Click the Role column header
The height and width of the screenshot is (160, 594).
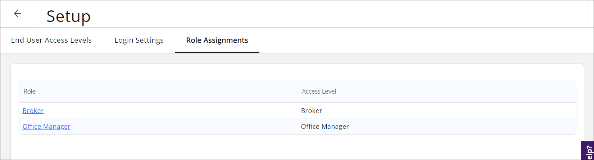30,91
